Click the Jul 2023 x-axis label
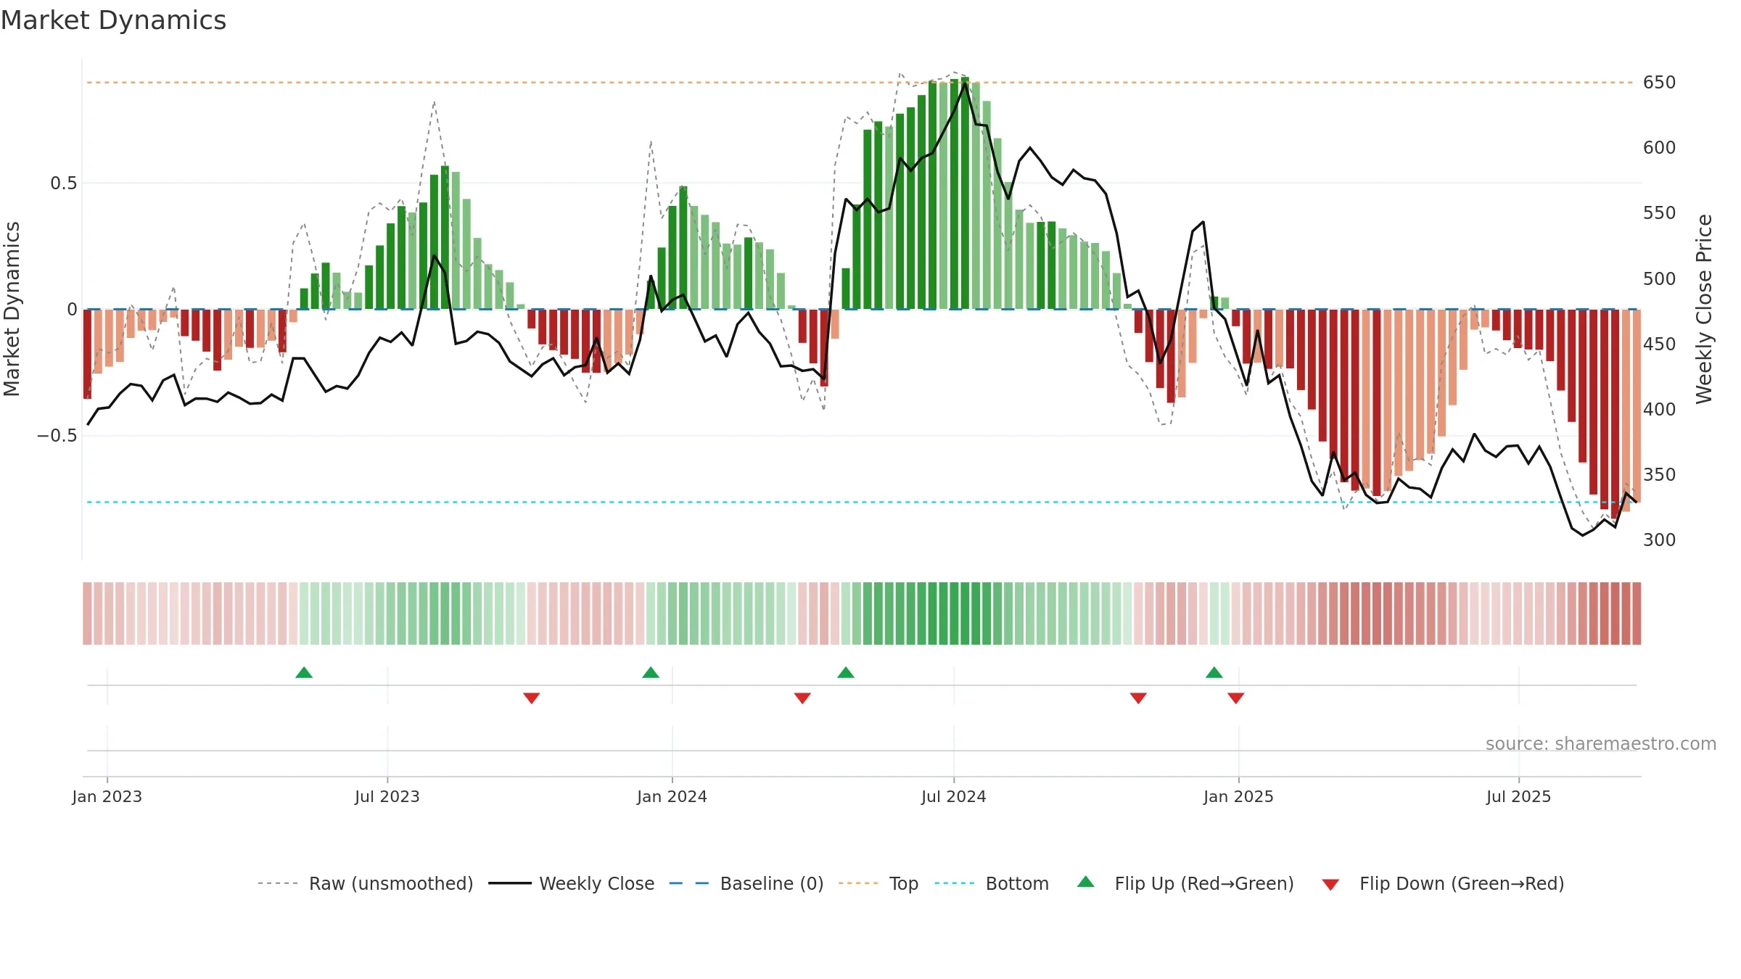1741x979 pixels. [387, 796]
